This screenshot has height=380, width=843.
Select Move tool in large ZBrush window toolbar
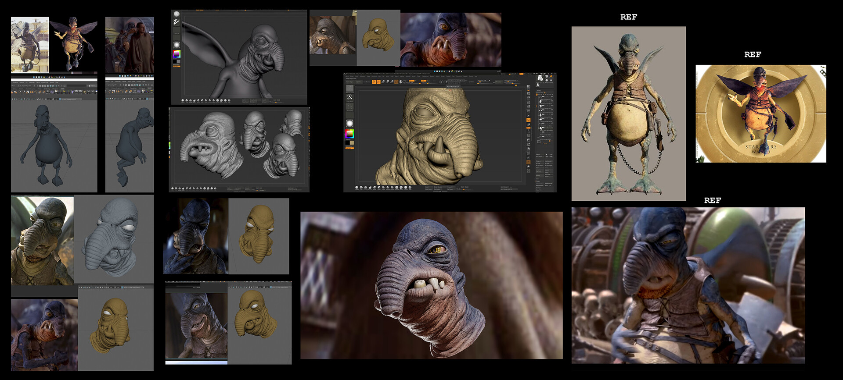click(x=383, y=82)
